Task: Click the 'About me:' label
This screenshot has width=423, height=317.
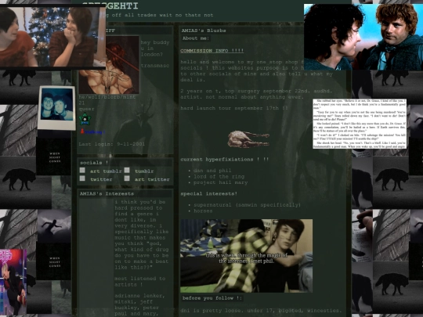Action: tap(196, 38)
